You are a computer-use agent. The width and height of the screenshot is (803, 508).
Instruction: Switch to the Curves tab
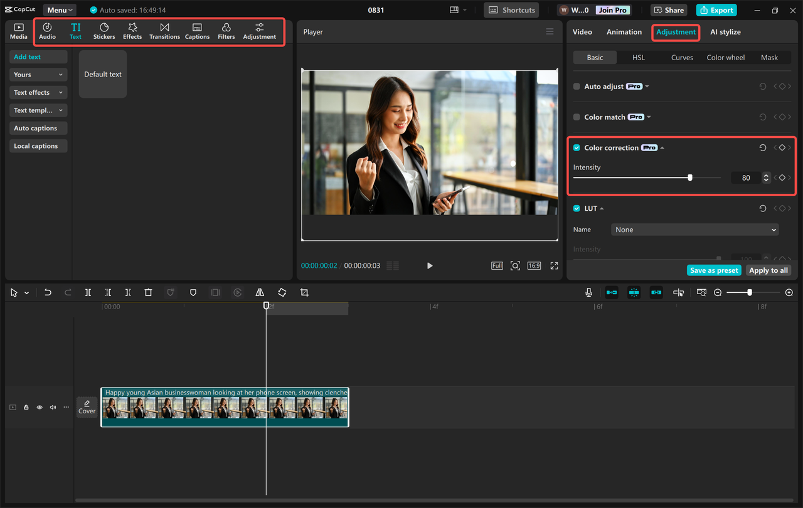point(681,57)
